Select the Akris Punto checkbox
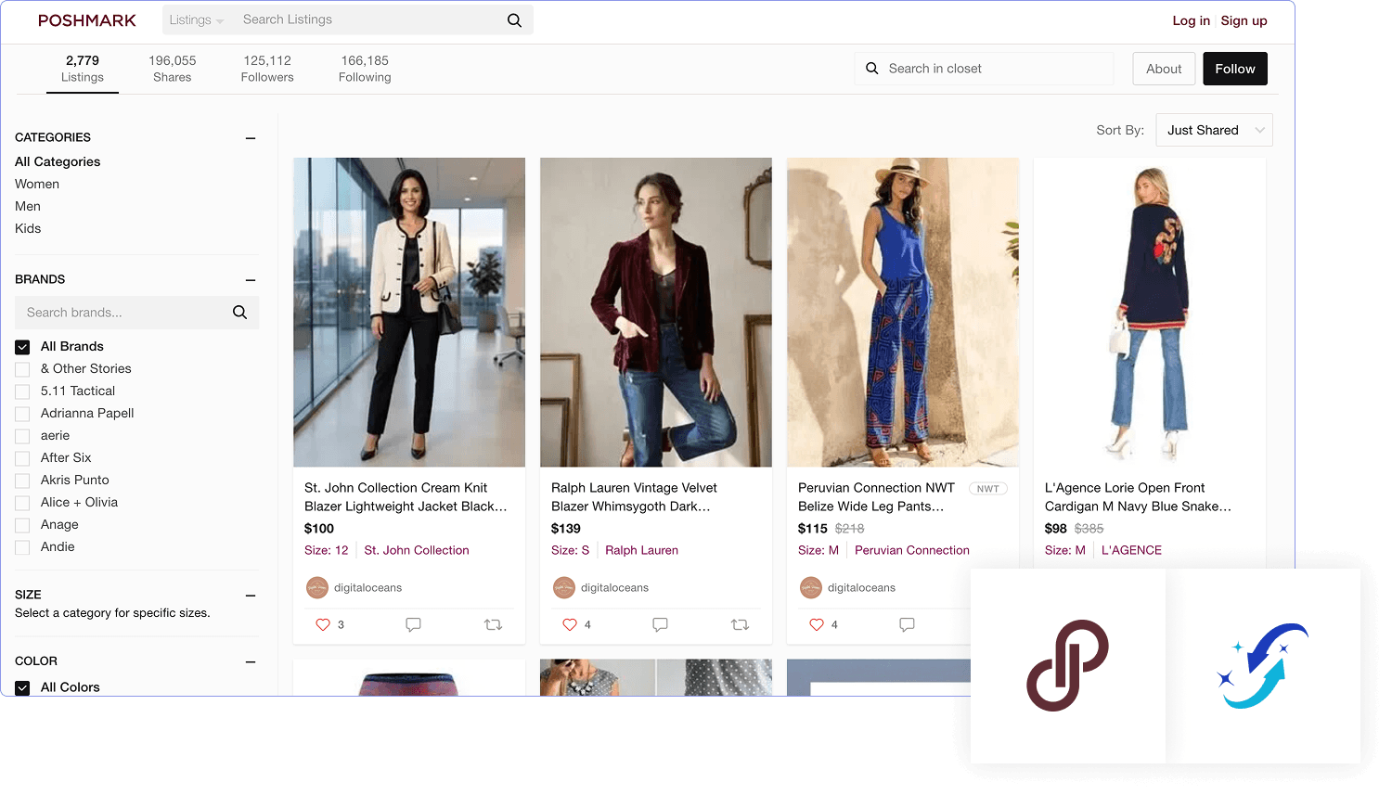 tap(22, 481)
